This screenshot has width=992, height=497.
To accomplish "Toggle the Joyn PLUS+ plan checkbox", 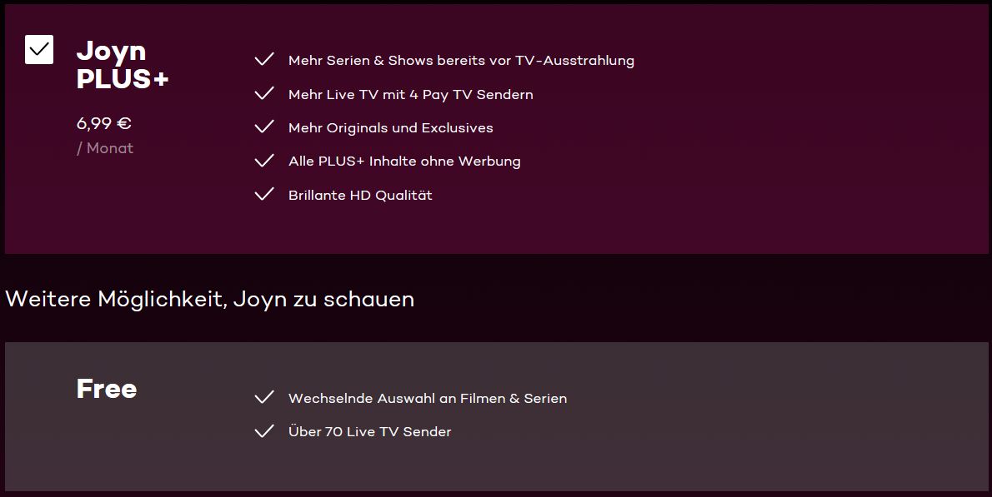I will pyautogui.click(x=39, y=50).
